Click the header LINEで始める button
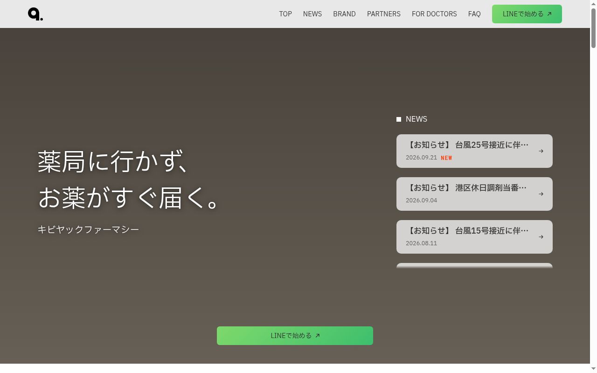Screen dimensions: 597x373 (527, 14)
